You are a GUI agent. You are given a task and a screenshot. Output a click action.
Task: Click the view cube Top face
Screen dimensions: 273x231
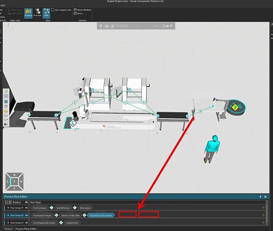(x=14, y=182)
